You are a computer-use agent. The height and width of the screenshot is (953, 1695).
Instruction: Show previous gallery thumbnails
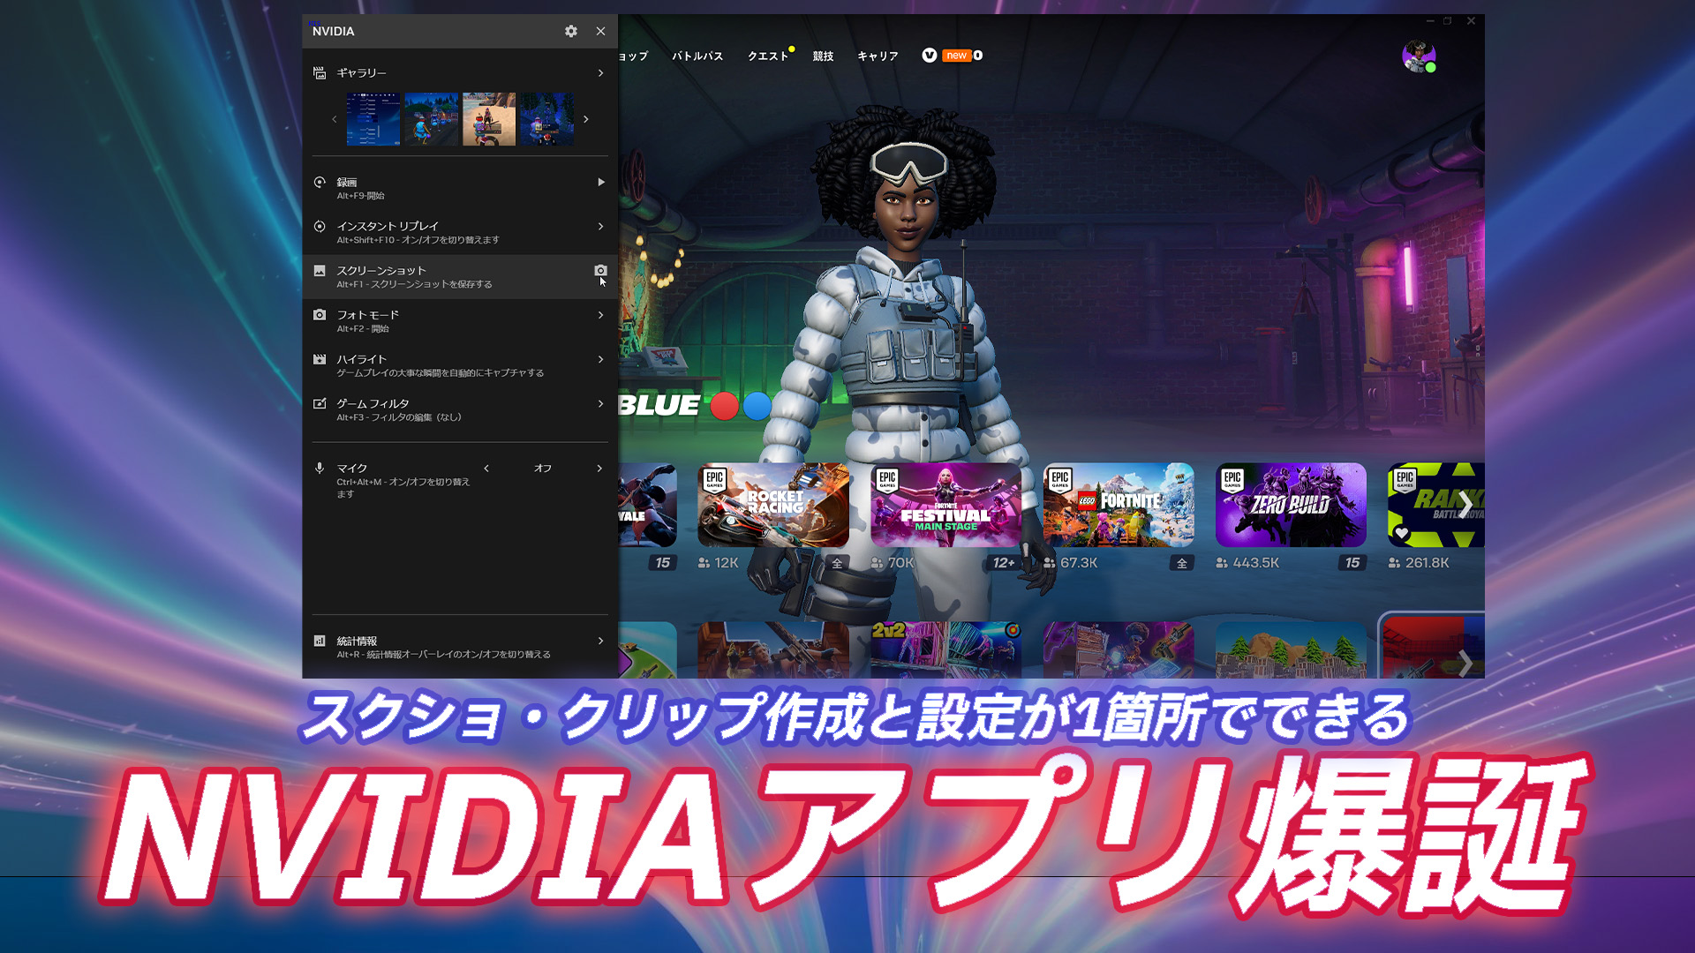pyautogui.click(x=335, y=119)
